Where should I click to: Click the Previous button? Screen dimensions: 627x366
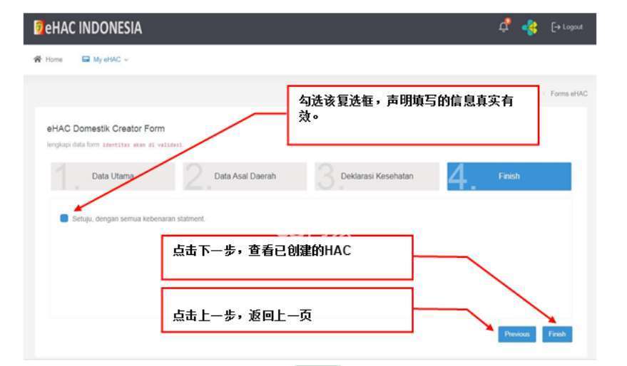[x=516, y=334]
